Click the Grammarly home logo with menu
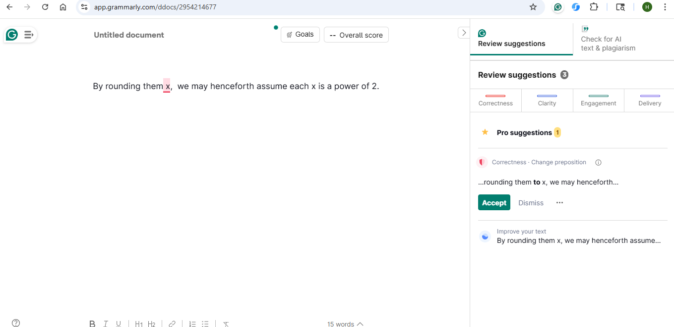 click(20, 35)
